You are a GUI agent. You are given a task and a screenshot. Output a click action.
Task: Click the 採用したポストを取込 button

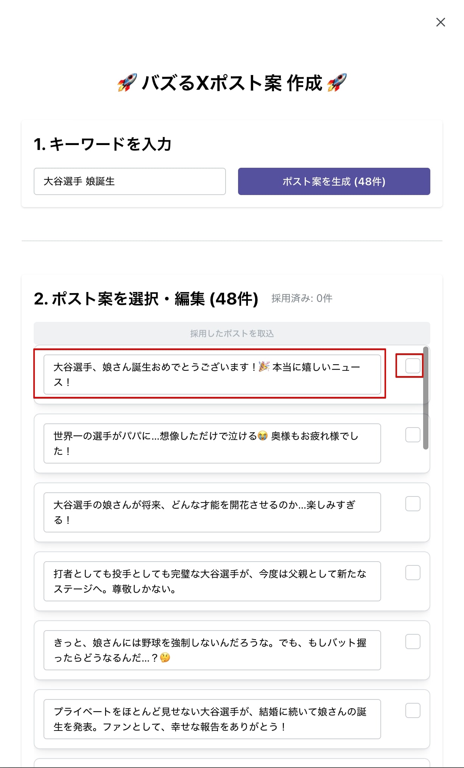pyautogui.click(x=232, y=333)
